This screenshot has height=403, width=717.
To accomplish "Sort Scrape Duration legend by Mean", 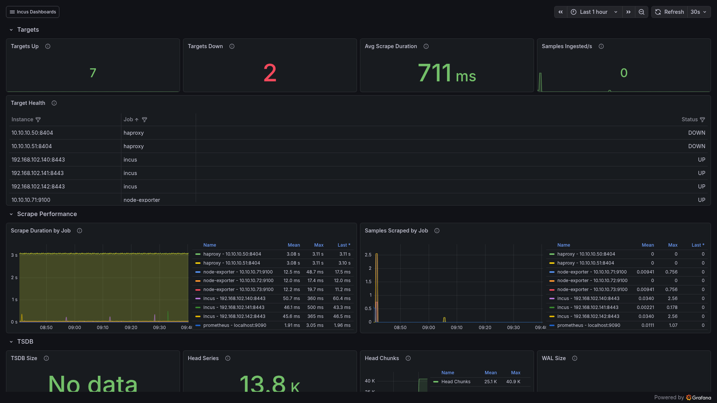I will click(294, 245).
